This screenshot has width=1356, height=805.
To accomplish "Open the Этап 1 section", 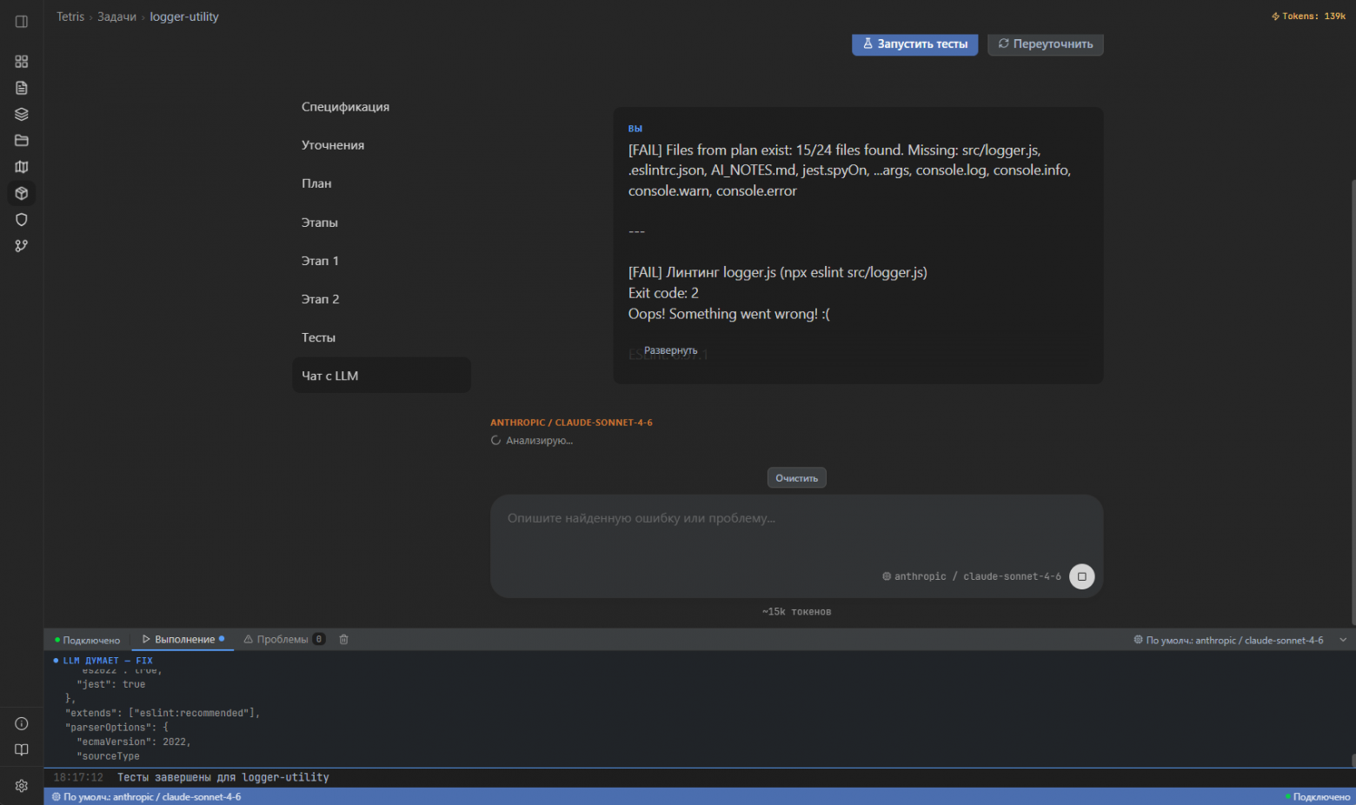I will [x=382, y=261].
